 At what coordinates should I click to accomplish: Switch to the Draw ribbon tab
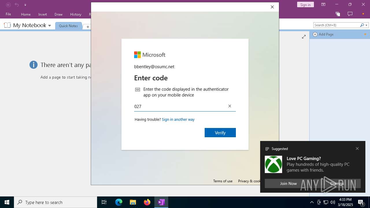click(58, 14)
